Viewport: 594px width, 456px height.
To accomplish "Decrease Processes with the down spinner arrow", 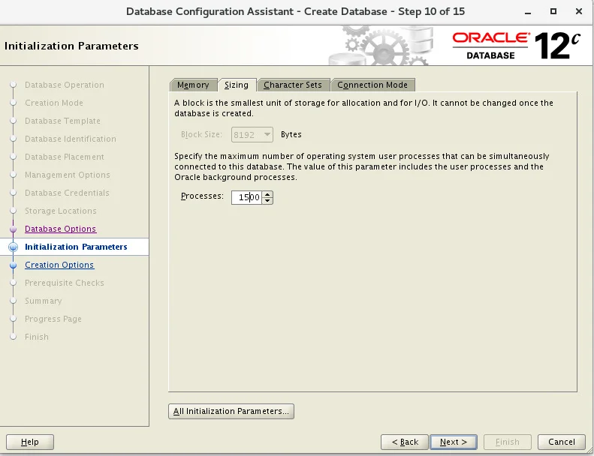I will tap(267, 200).
